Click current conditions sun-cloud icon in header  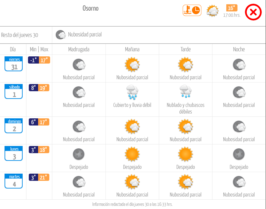pyautogui.click(x=212, y=11)
